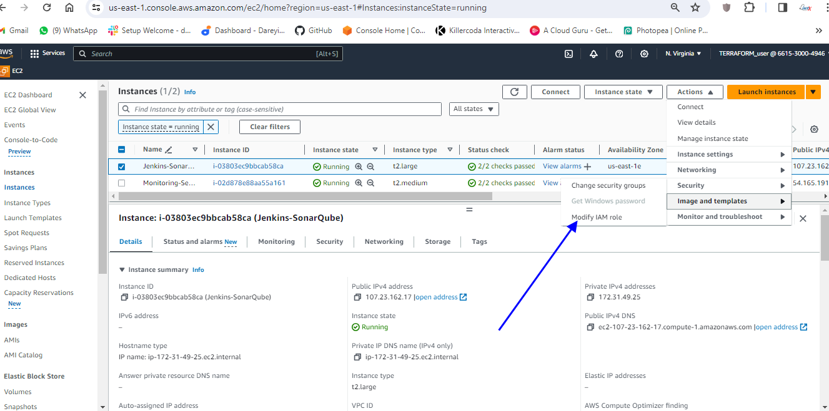Open AWS CloudShell from the top bar
The image size is (829, 411).
[568, 54]
